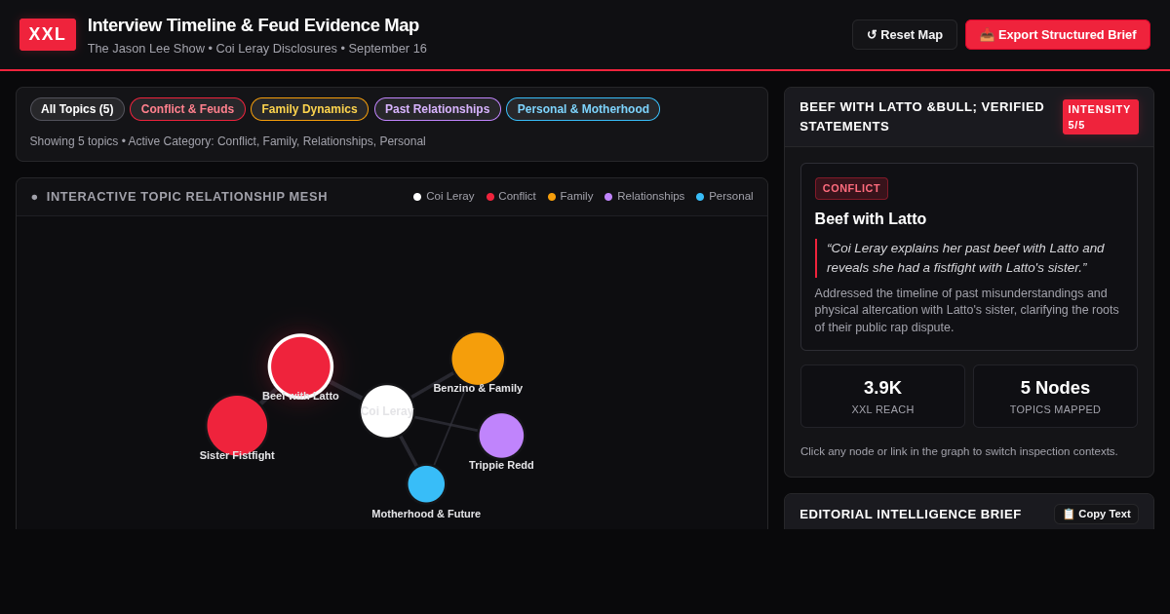Click the Jason Lee Show subtitle
The height and width of the screenshot is (614, 1170).
257,49
